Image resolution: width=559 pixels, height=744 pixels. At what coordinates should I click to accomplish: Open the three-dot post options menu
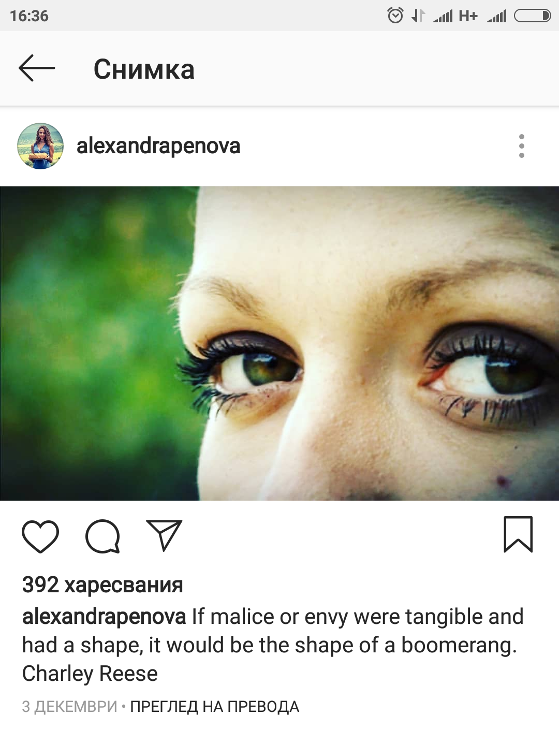pos(521,146)
